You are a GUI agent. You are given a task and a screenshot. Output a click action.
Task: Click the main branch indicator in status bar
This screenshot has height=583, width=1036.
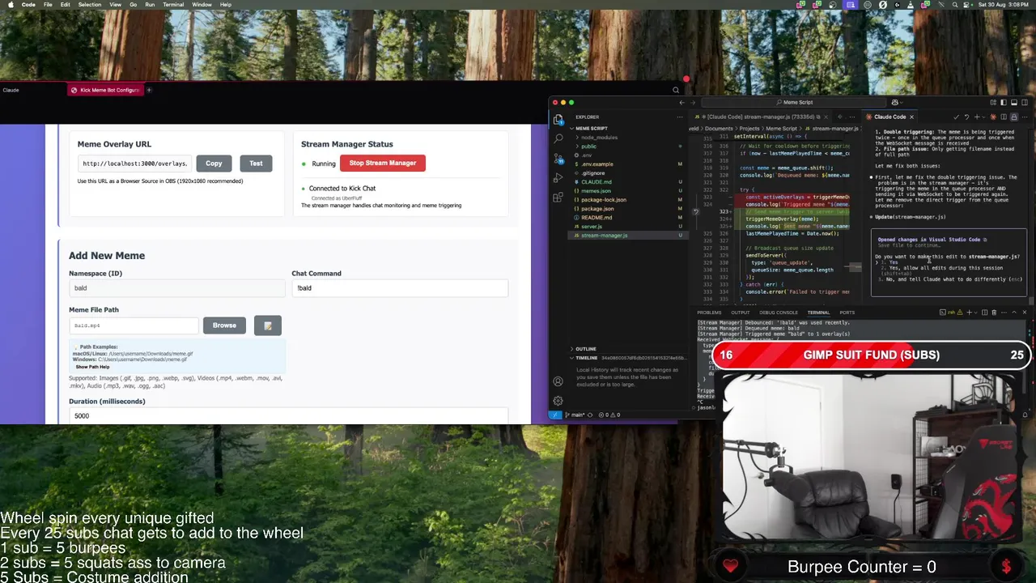point(574,415)
